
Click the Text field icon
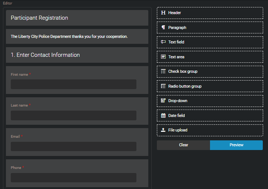click(x=163, y=42)
